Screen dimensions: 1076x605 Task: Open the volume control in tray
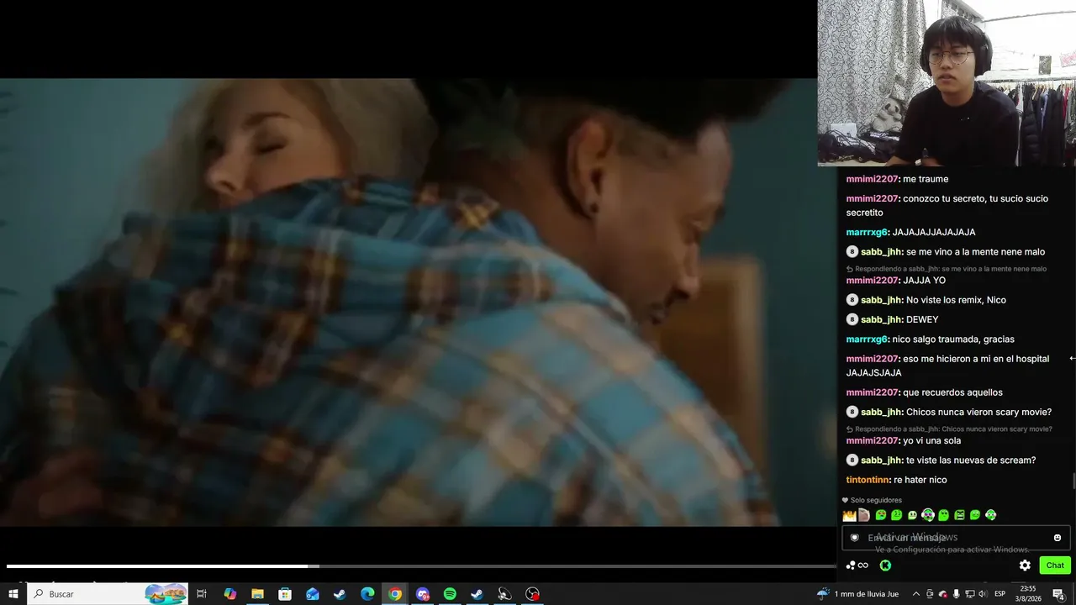point(983,594)
